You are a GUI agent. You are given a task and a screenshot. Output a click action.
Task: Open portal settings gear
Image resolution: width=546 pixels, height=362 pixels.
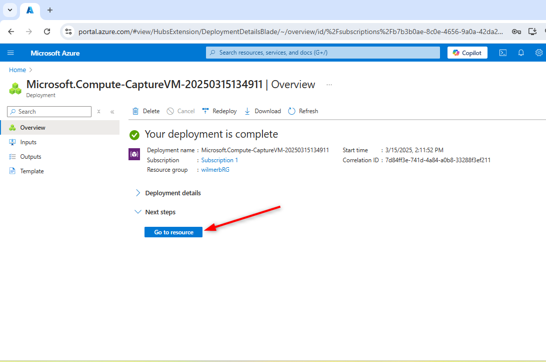538,53
